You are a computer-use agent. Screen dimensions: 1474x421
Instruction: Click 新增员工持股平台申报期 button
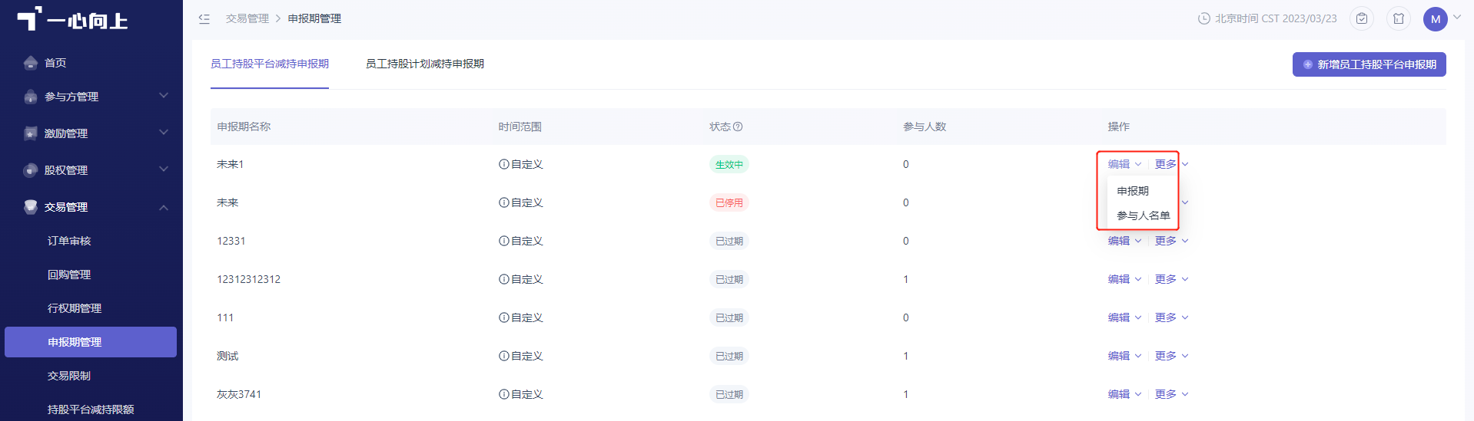point(1369,64)
